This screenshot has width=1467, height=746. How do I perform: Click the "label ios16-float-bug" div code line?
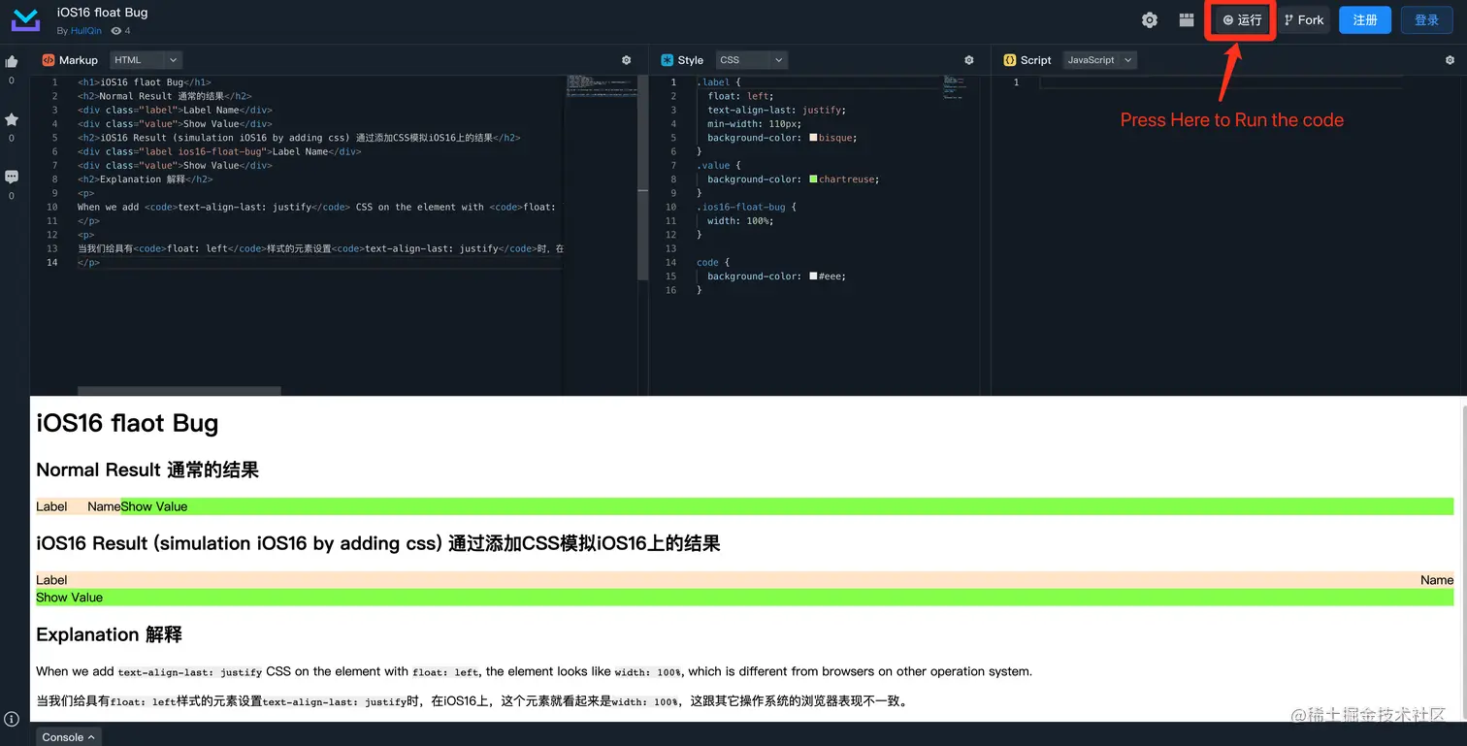(219, 151)
